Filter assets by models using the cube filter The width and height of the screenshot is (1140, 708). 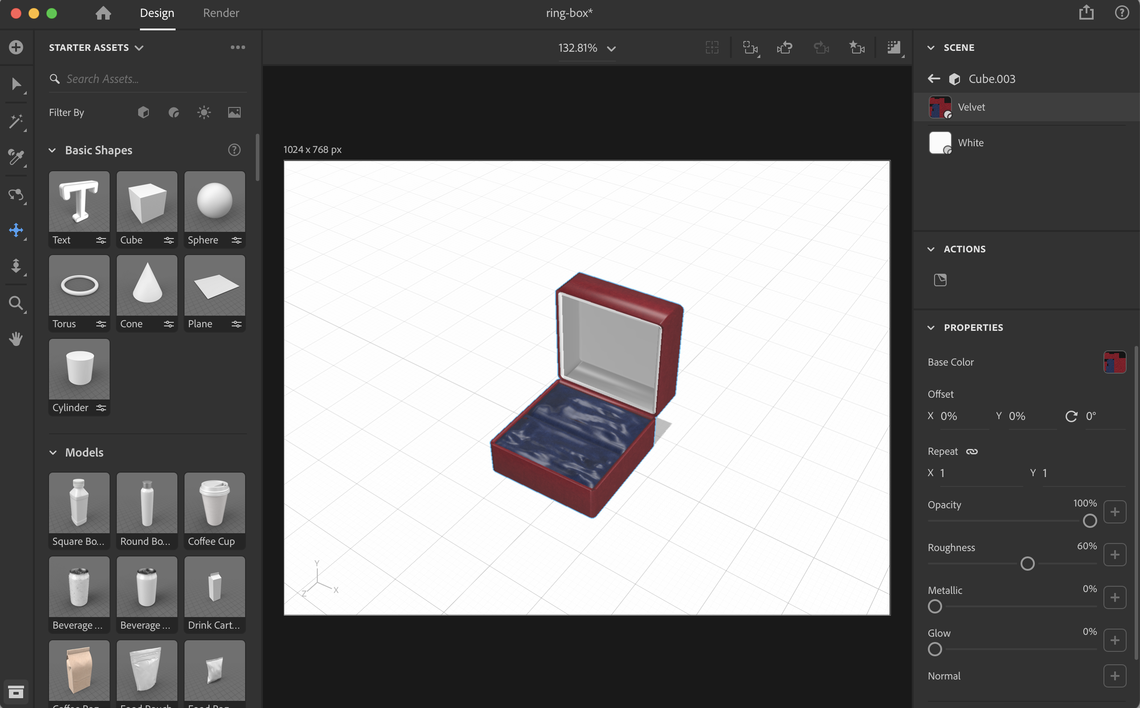(143, 112)
